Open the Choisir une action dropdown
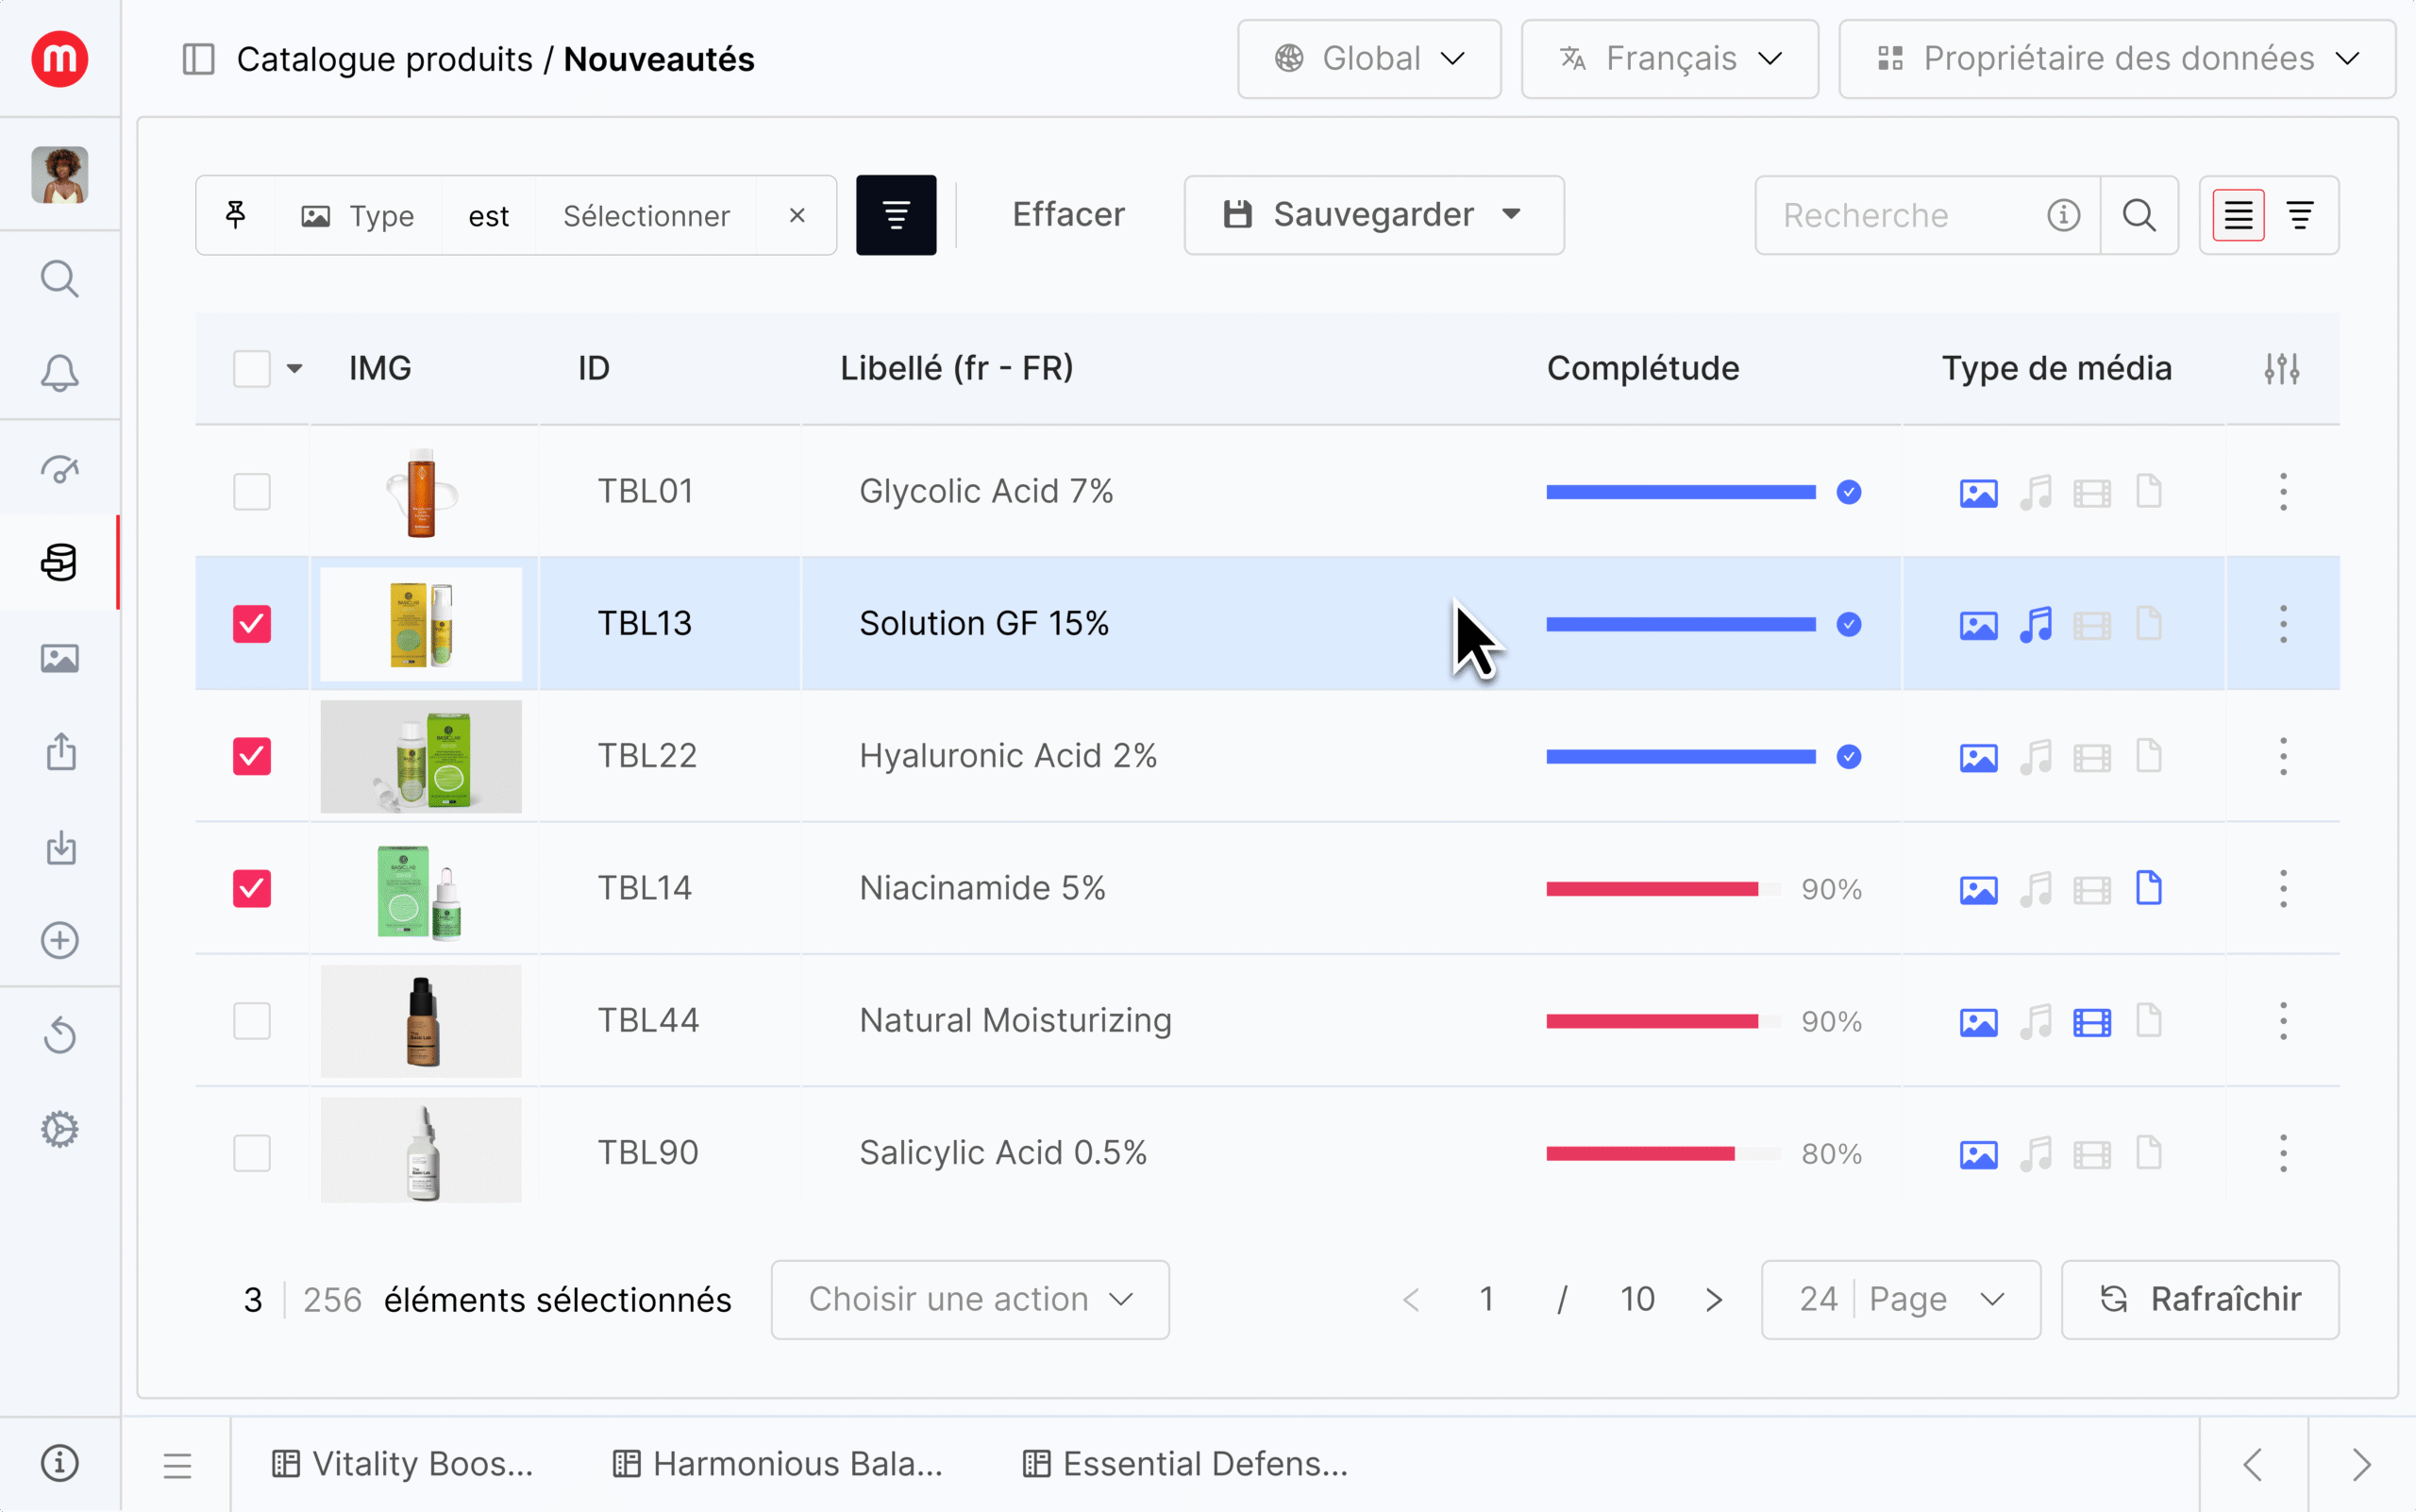The width and height of the screenshot is (2416, 1512). click(969, 1299)
